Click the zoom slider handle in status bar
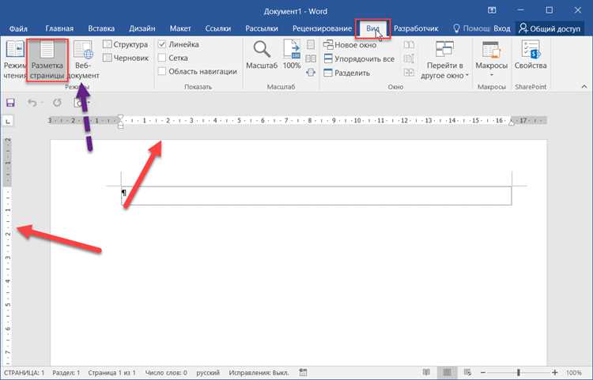593x380 pixels. (x=519, y=373)
